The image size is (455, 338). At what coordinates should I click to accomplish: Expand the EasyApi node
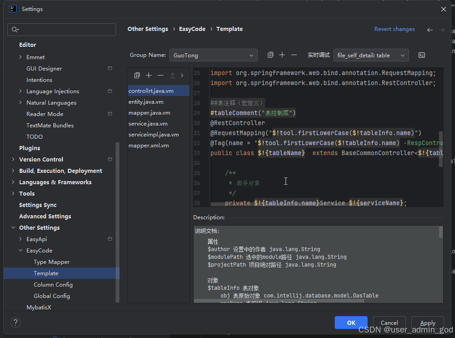[20, 239]
